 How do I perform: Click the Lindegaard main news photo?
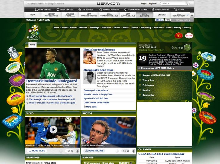pyautogui.click(x=53, y=63)
